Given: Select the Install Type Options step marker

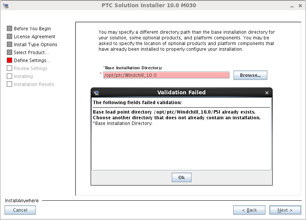Looking at the screenshot, I should pos(9,45).
